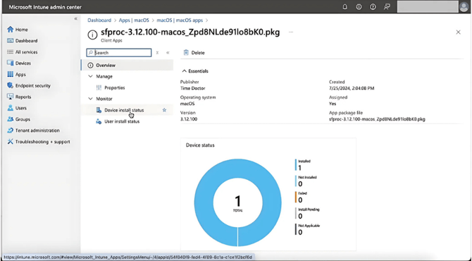Click the Dashboard breadcrumb link
Viewport: 472px width, 261px height.
pyautogui.click(x=99, y=20)
